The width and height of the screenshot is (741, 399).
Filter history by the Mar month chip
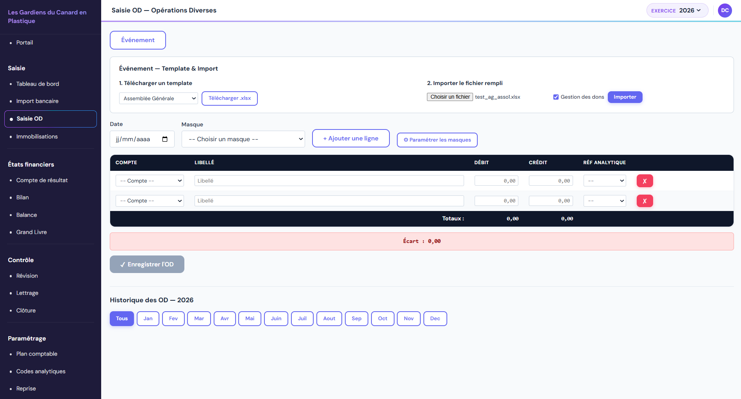[x=198, y=318]
